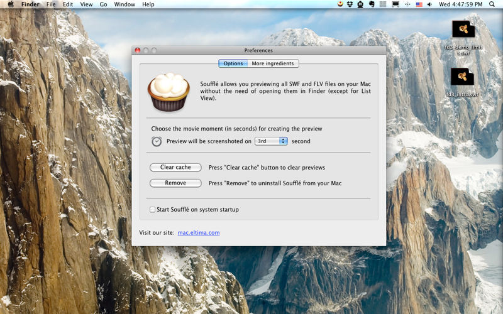Open Spotlight search magnifier
Viewport: 503px width, 314px height.
(492, 4)
